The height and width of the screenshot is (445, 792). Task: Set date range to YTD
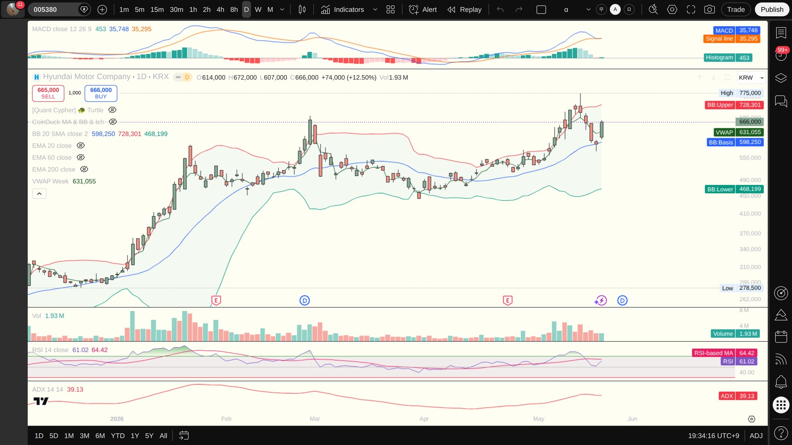(x=118, y=436)
